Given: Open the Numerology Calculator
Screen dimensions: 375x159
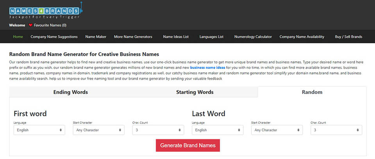Looking at the screenshot, I should [x=253, y=37].
